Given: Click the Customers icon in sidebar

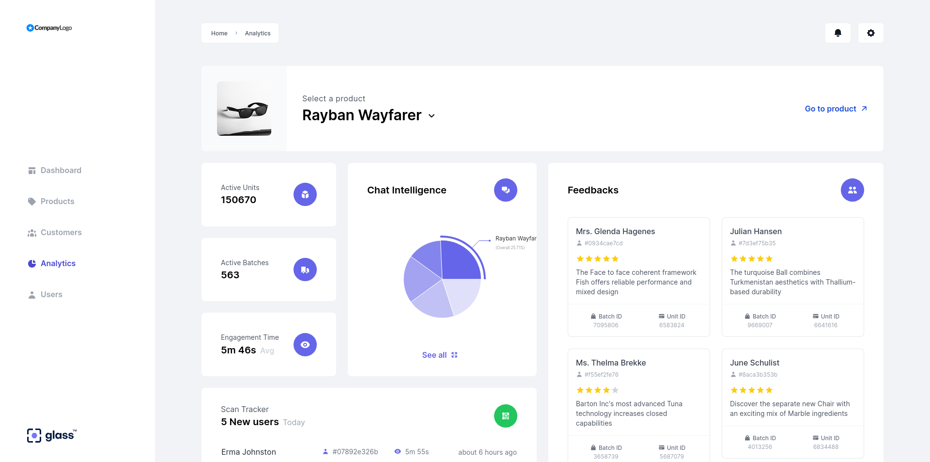Looking at the screenshot, I should [x=31, y=232].
